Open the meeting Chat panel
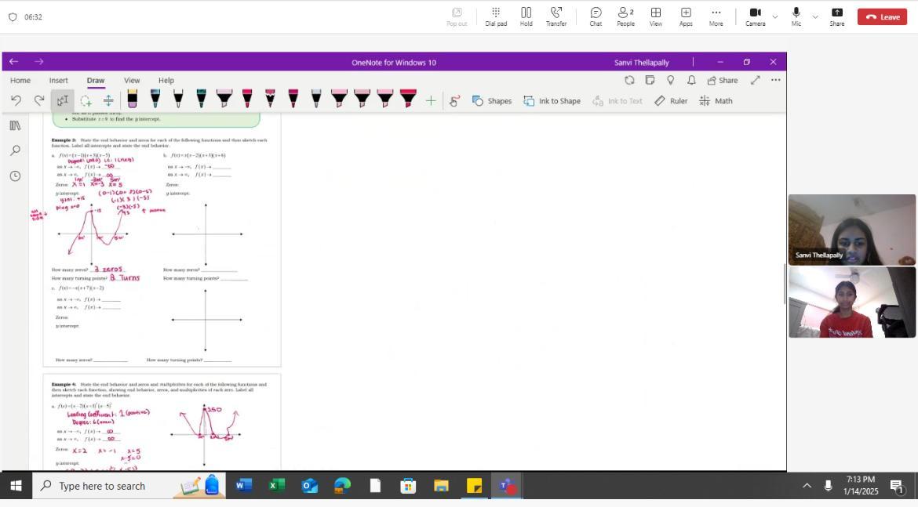Viewport: 918px width, 507px height. click(x=596, y=17)
